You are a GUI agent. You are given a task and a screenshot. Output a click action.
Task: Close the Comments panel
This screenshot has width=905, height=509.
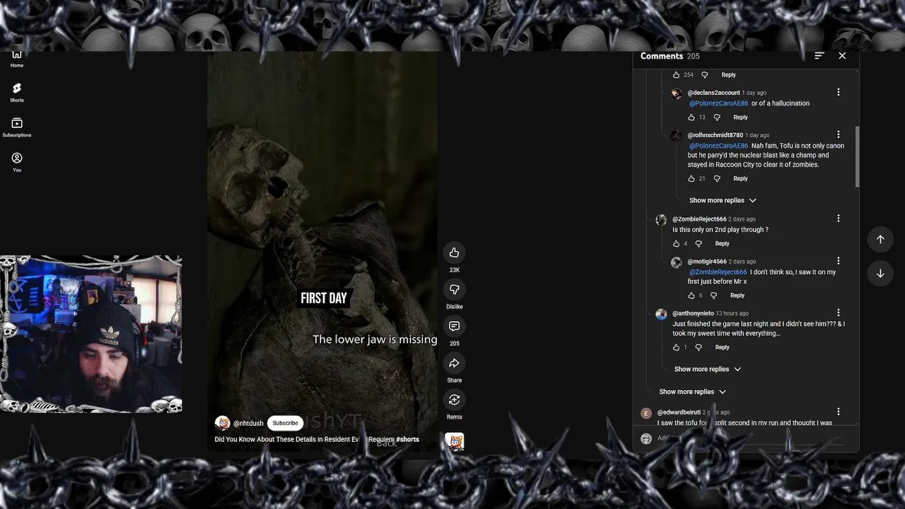click(x=842, y=56)
